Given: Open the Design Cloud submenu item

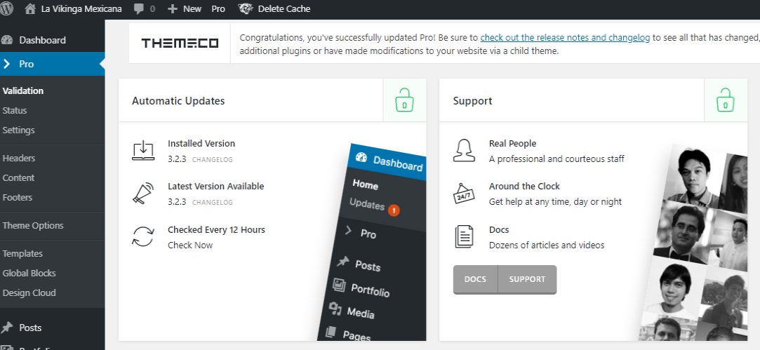Looking at the screenshot, I should point(29,292).
